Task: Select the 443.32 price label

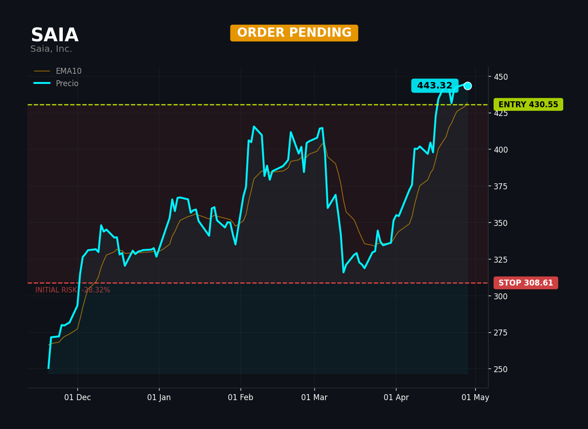Action: coord(434,86)
